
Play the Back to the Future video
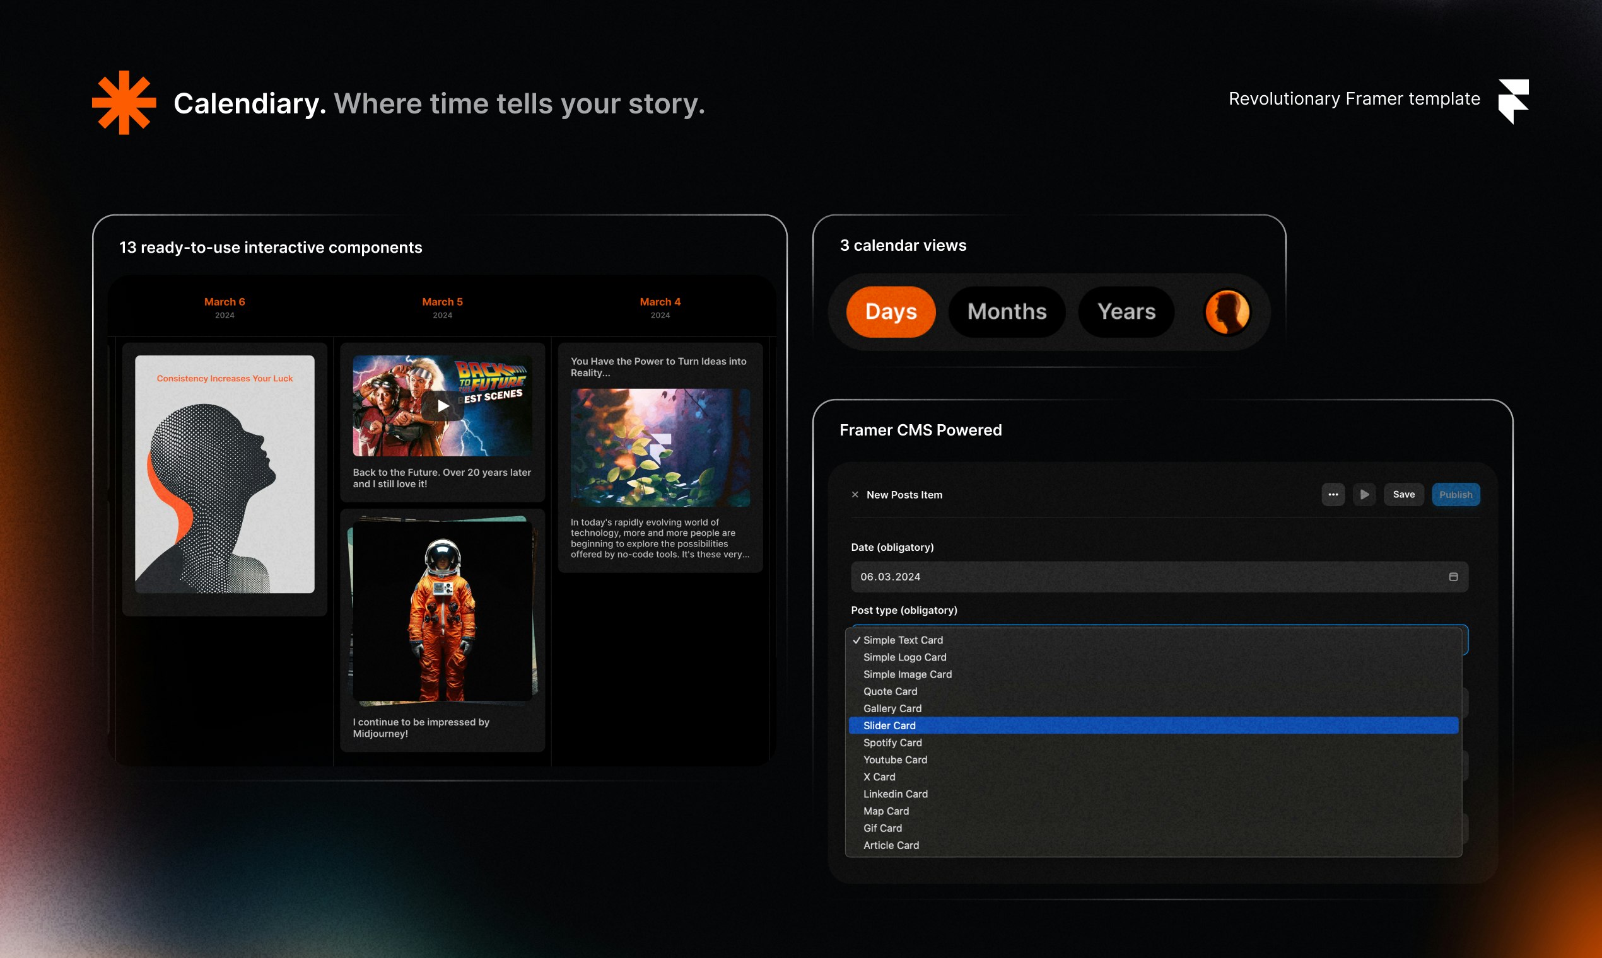(443, 406)
